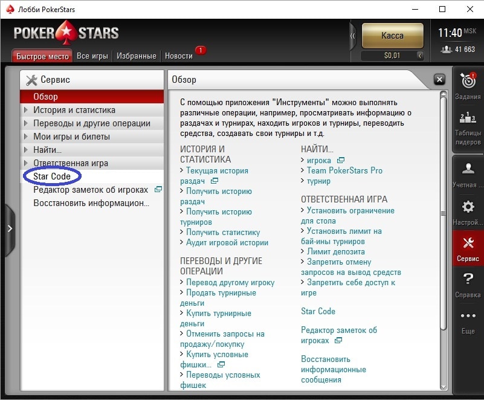Open Продать турнирные деньги link
Viewport: 484px width, 400px height.
[218, 298]
